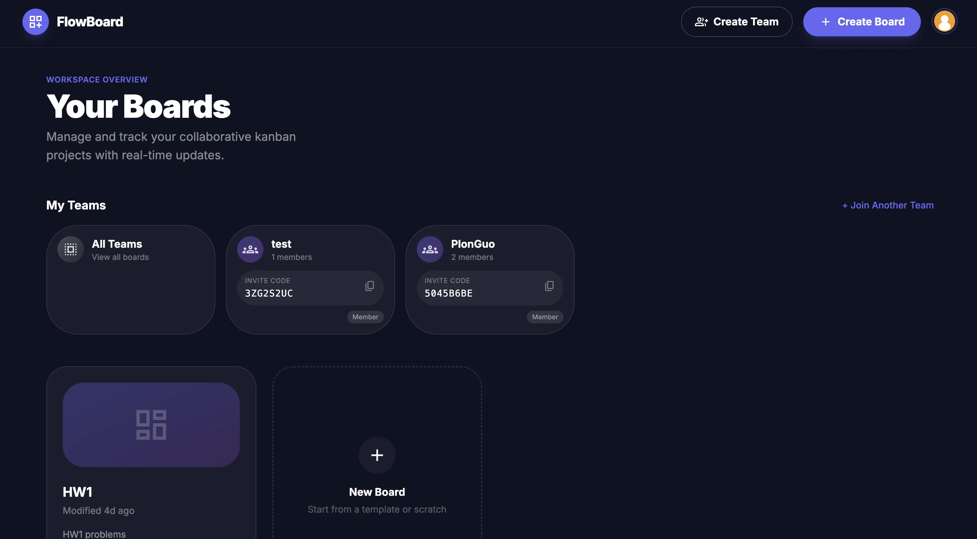Click the Your Boards heading

(x=138, y=107)
